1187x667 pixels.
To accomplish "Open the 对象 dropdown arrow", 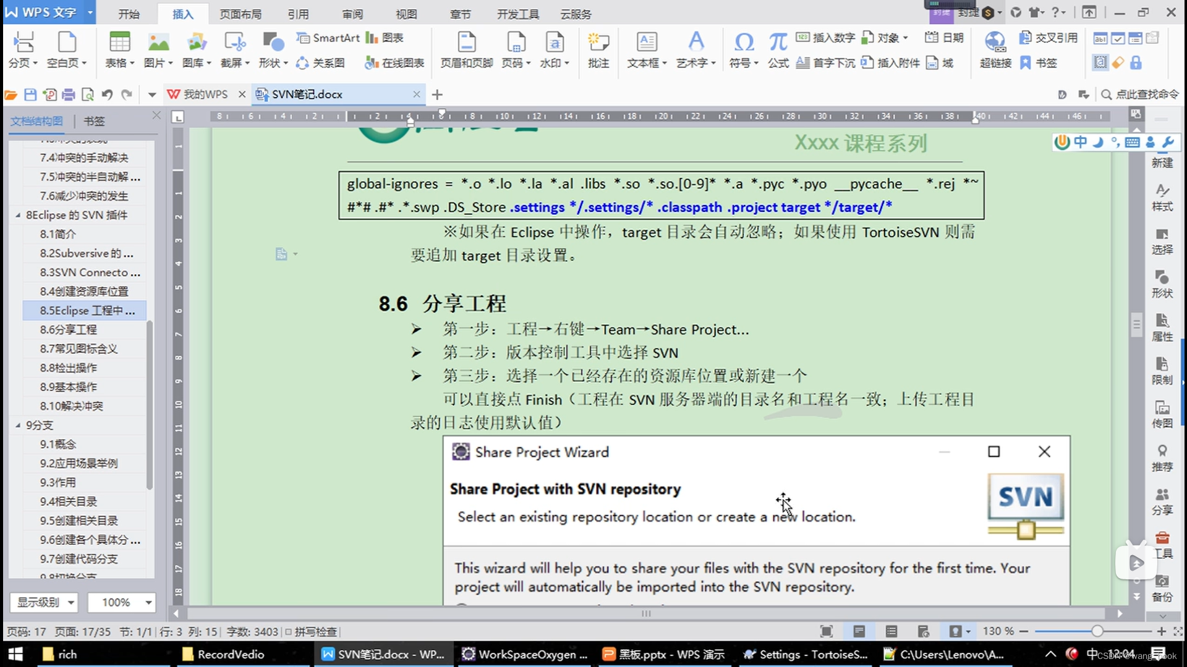I will point(906,38).
